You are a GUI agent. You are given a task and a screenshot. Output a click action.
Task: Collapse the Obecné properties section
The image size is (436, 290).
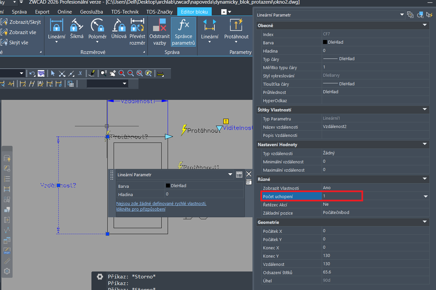click(x=425, y=25)
